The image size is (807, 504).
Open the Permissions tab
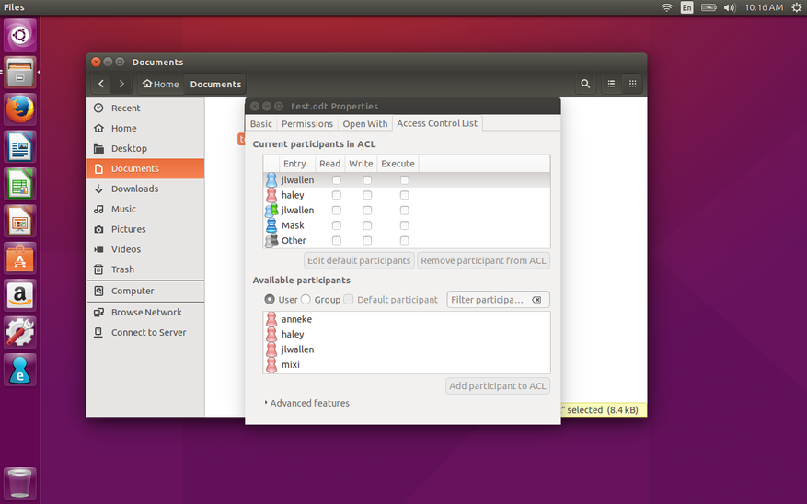click(x=307, y=124)
